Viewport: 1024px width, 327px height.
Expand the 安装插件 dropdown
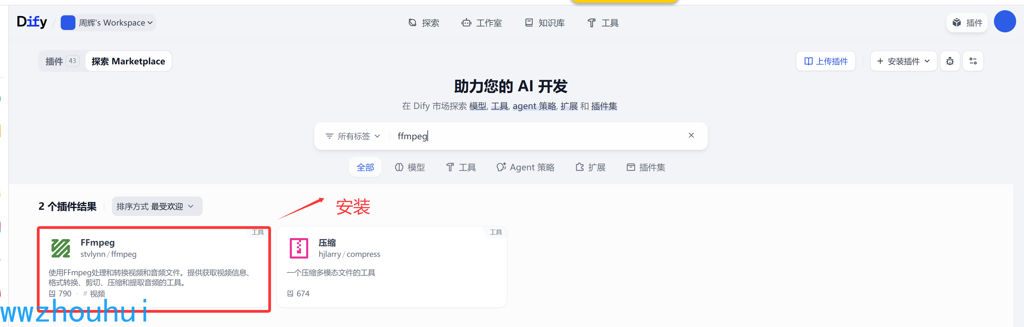904,61
